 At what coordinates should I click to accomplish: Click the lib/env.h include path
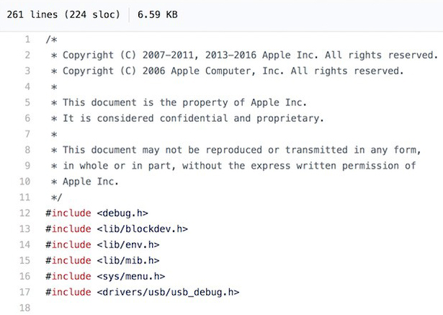point(128,244)
